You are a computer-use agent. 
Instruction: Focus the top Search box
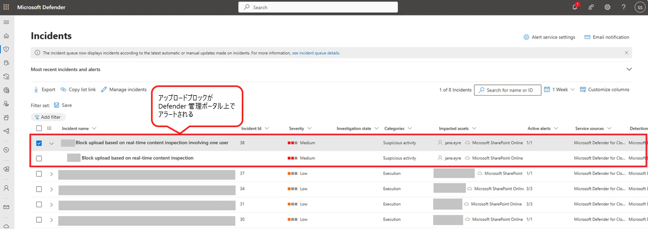coord(318,7)
